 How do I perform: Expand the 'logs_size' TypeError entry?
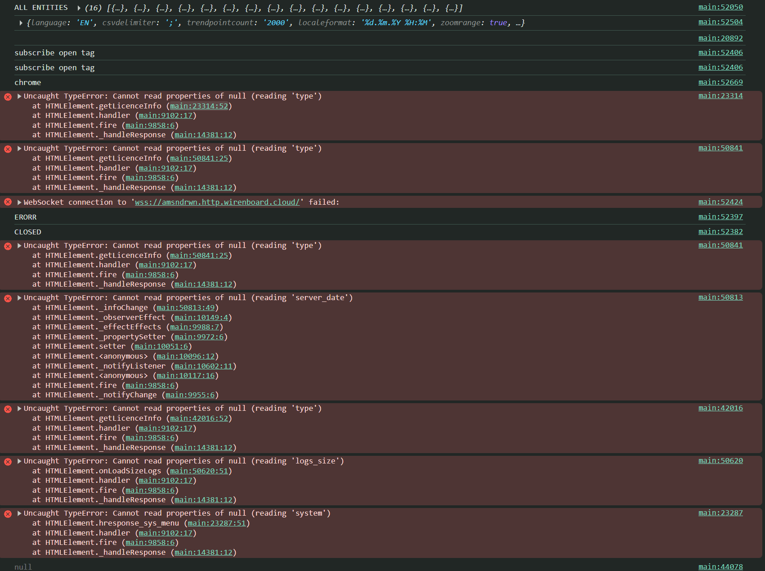pos(19,461)
